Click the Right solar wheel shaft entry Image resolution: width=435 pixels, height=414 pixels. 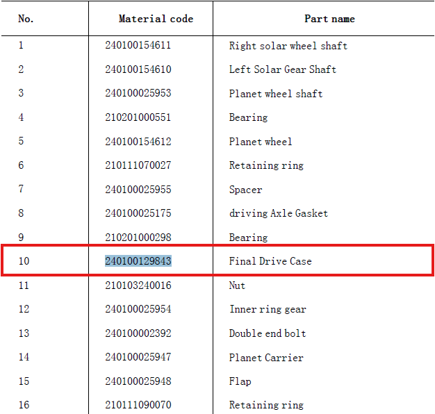click(288, 46)
